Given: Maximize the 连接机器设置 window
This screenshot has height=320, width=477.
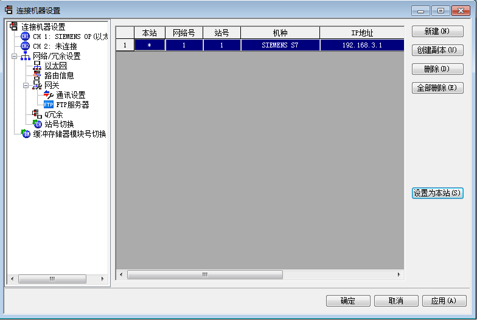Looking at the screenshot, I should tap(440, 11).
